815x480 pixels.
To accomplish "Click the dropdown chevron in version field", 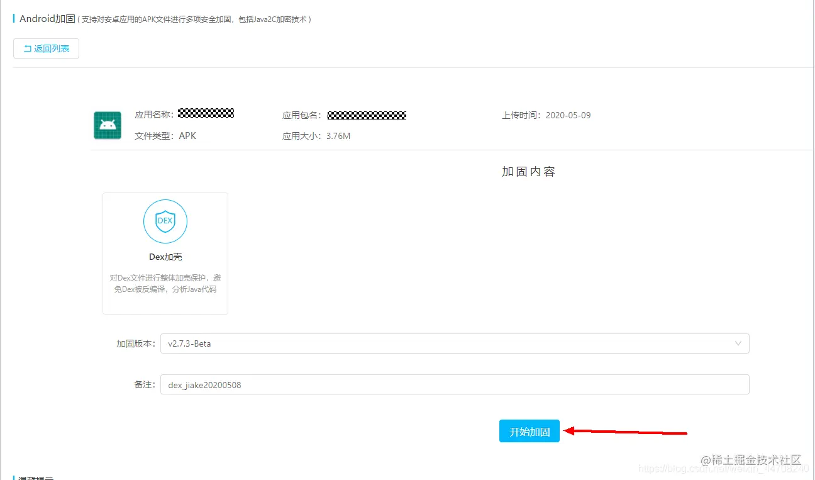I will 738,343.
